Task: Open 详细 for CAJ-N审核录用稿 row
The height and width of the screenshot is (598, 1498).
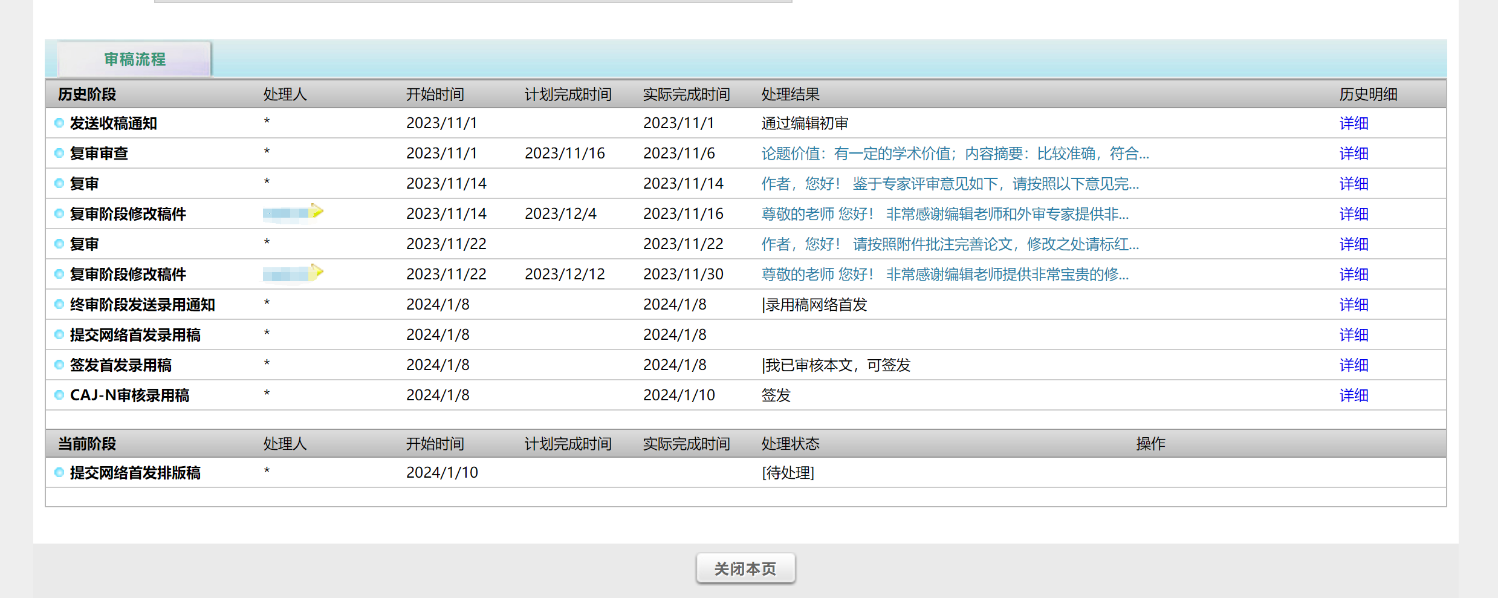Action: (1353, 395)
